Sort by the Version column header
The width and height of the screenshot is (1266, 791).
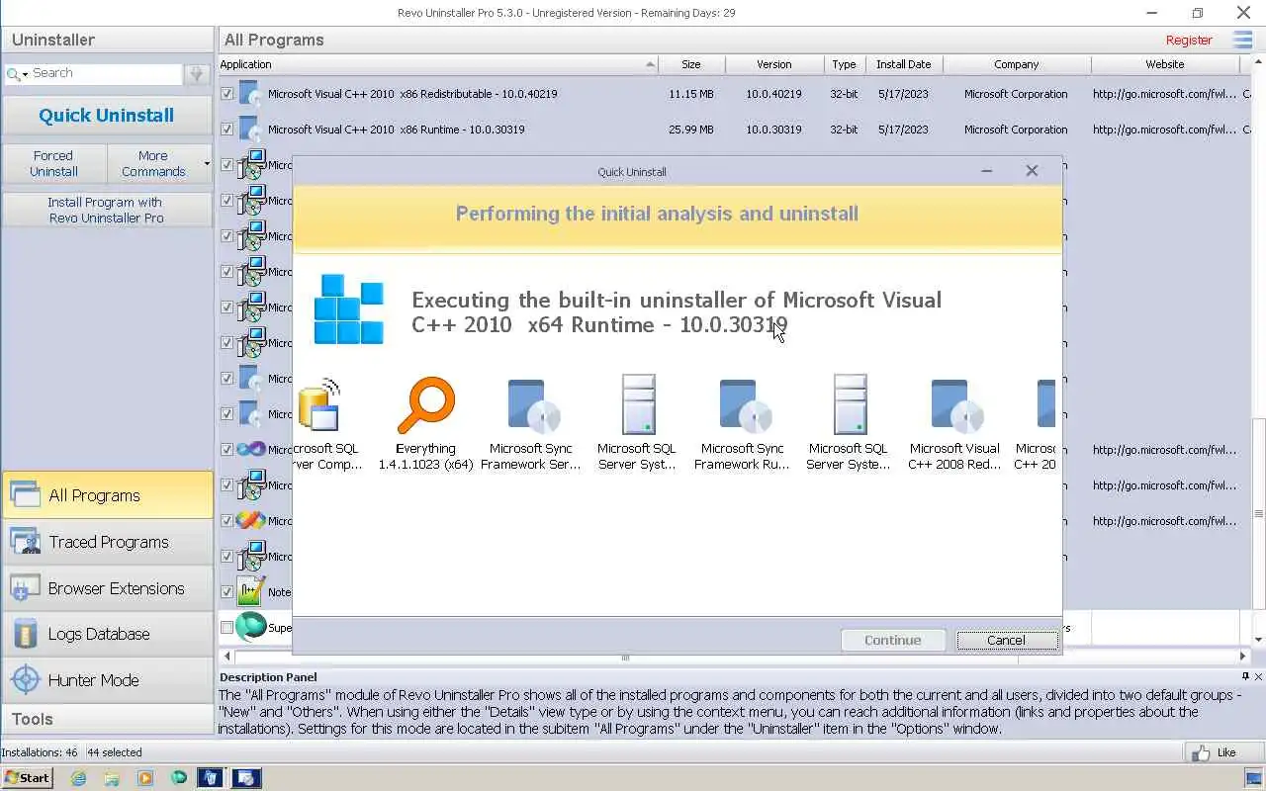pyautogui.click(x=774, y=64)
